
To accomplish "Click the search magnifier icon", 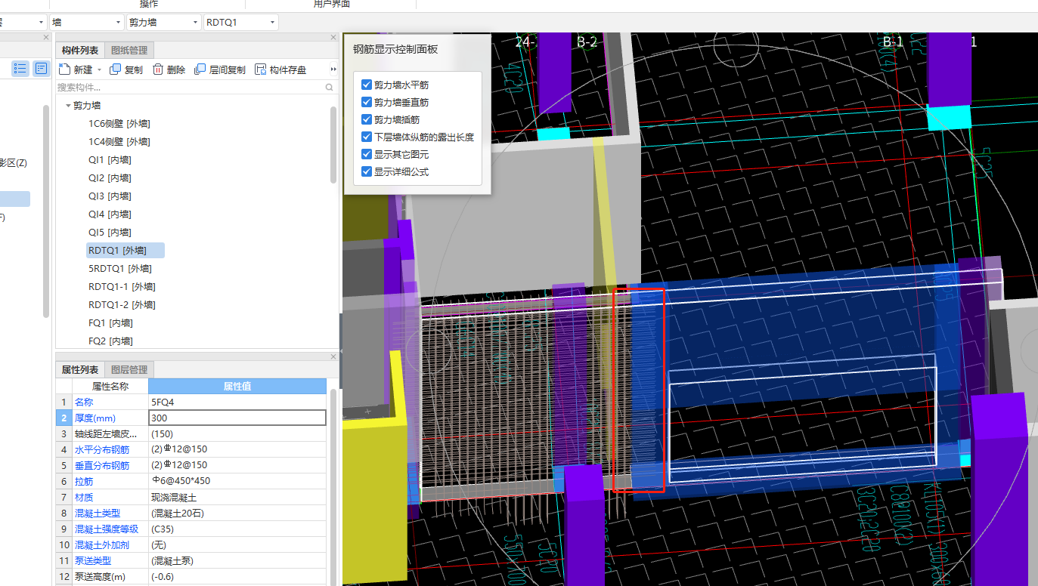I will (x=329, y=88).
